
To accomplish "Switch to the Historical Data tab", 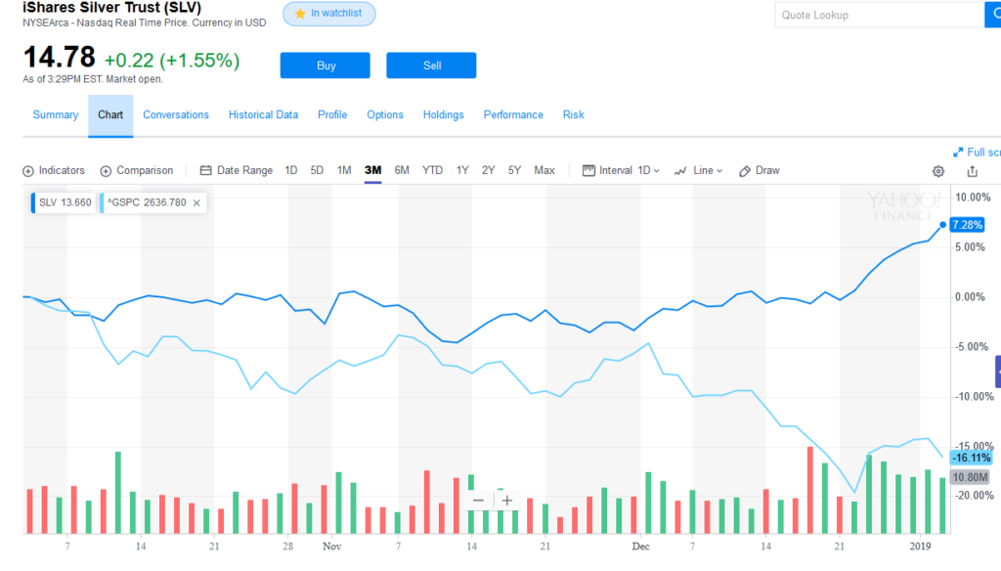I will (263, 114).
